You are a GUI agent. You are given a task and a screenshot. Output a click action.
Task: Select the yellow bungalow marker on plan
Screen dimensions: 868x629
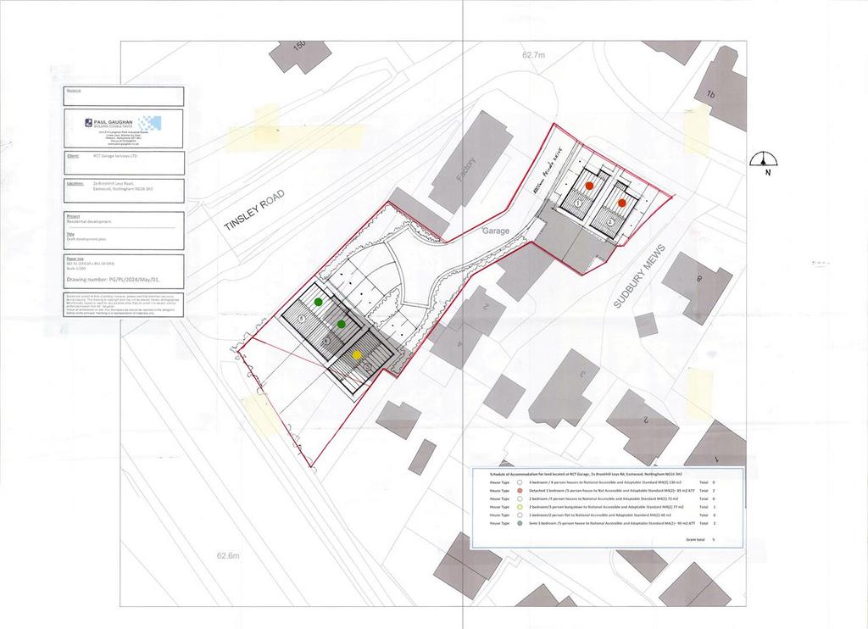tap(357, 355)
